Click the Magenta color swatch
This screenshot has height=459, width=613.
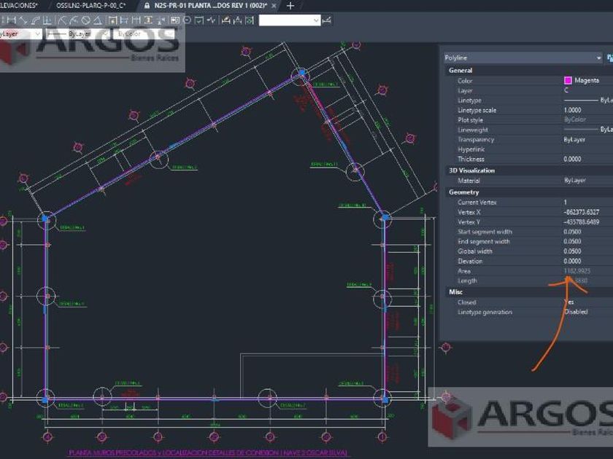point(568,81)
